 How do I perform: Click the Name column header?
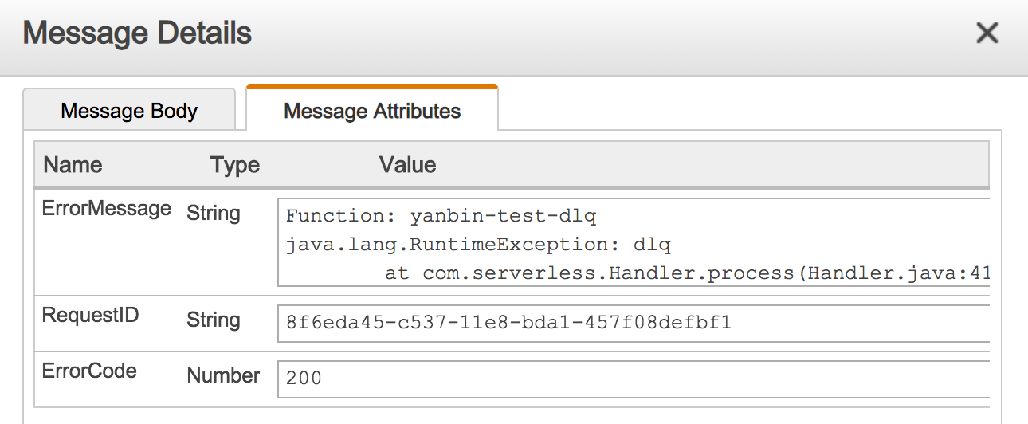click(x=73, y=165)
